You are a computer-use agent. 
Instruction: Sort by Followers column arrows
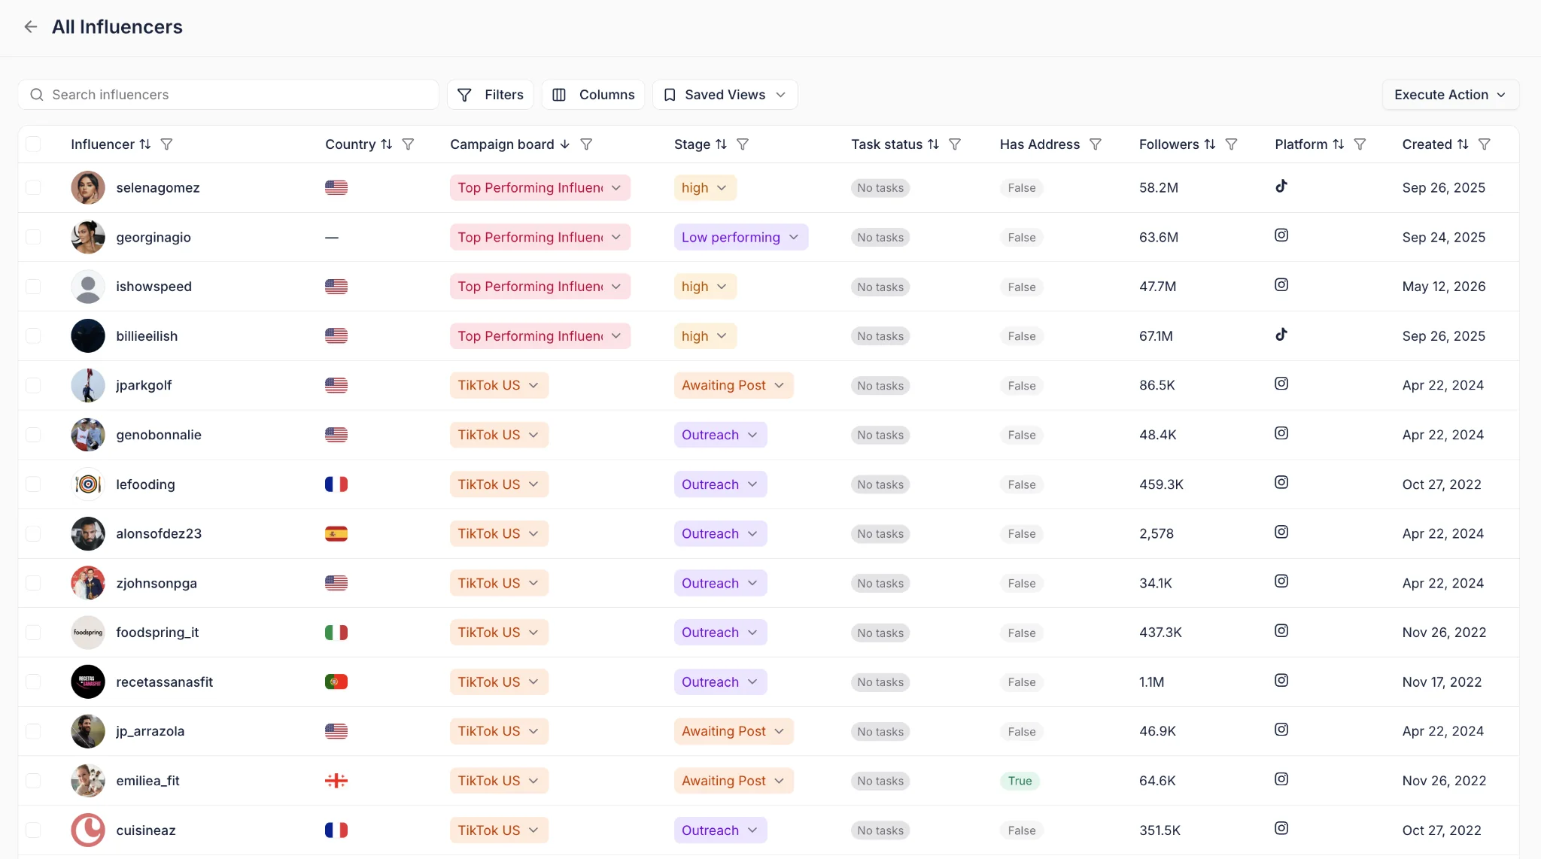coord(1210,144)
